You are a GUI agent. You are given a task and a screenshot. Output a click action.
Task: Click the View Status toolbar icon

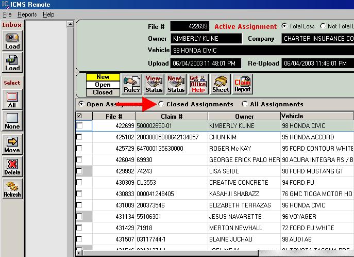coord(154,84)
